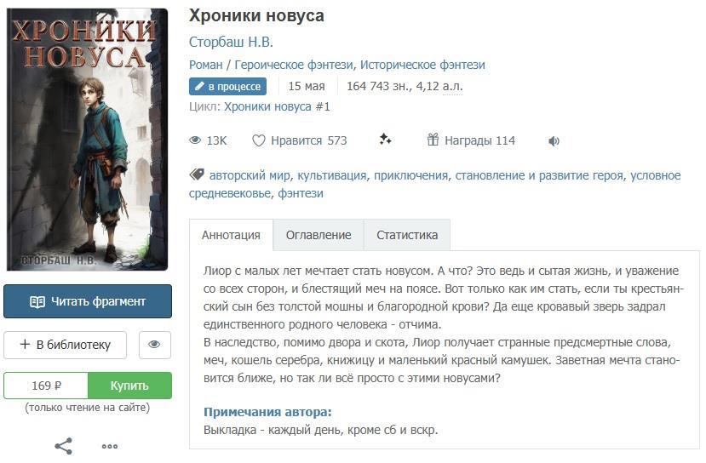
Task: Open Читать фрагмент to read a sample
Action: [x=88, y=301]
